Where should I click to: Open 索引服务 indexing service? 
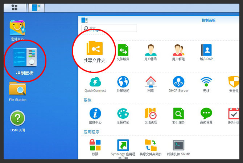coord(178,116)
